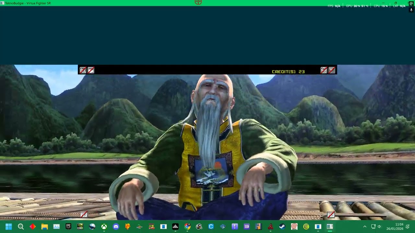Open the notification bell in the tray

click(x=408, y=227)
